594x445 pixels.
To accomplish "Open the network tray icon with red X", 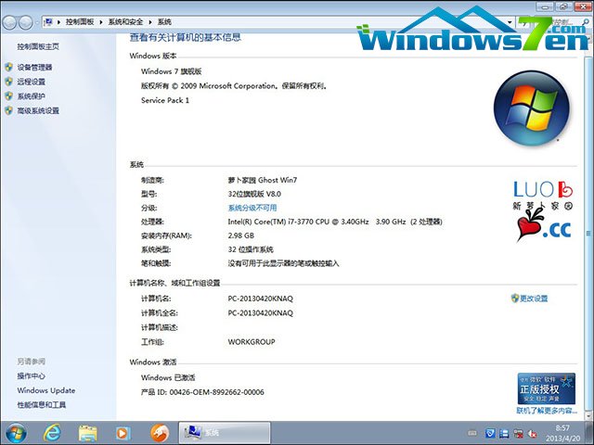I will pos(518,433).
